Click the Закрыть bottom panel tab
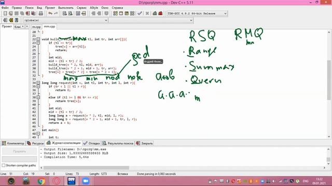Screen dimensions: 332x186 (x=144, y=143)
